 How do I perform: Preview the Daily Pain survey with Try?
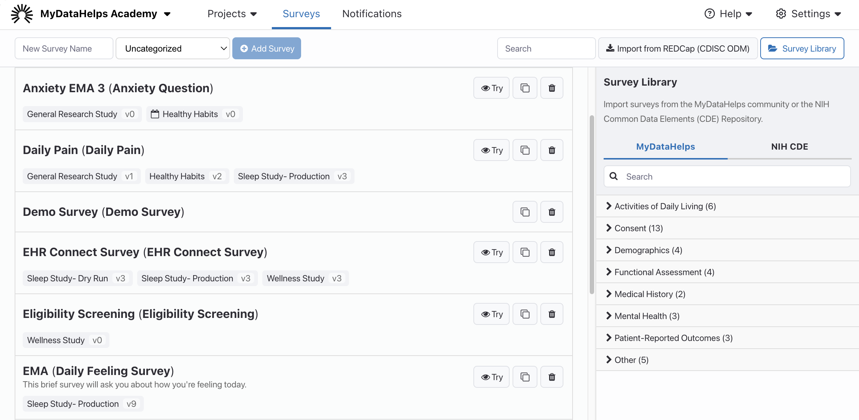pyautogui.click(x=491, y=150)
